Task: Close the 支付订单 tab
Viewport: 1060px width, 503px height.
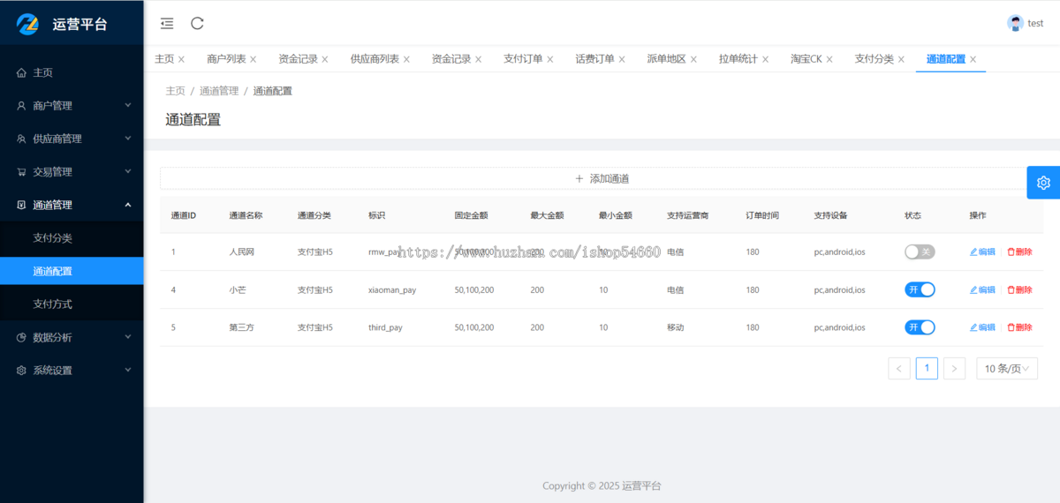Action: click(549, 59)
